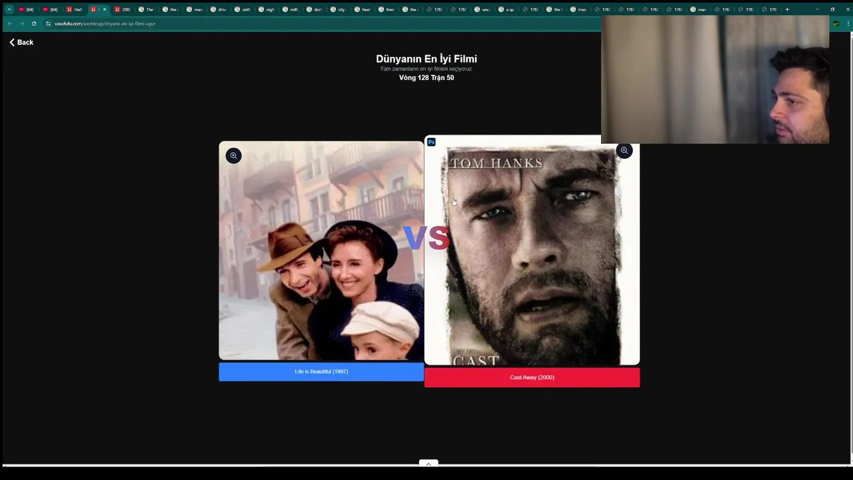Click "Tüm zamanların en iyi filmini seçiyoruz" subtitle

pyautogui.click(x=426, y=69)
